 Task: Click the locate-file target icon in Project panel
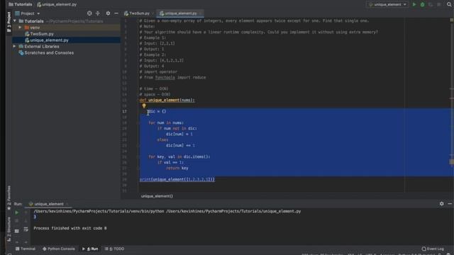pyautogui.click(x=89, y=13)
